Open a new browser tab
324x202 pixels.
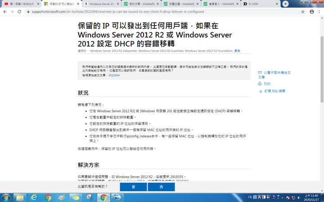click(285, 4)
